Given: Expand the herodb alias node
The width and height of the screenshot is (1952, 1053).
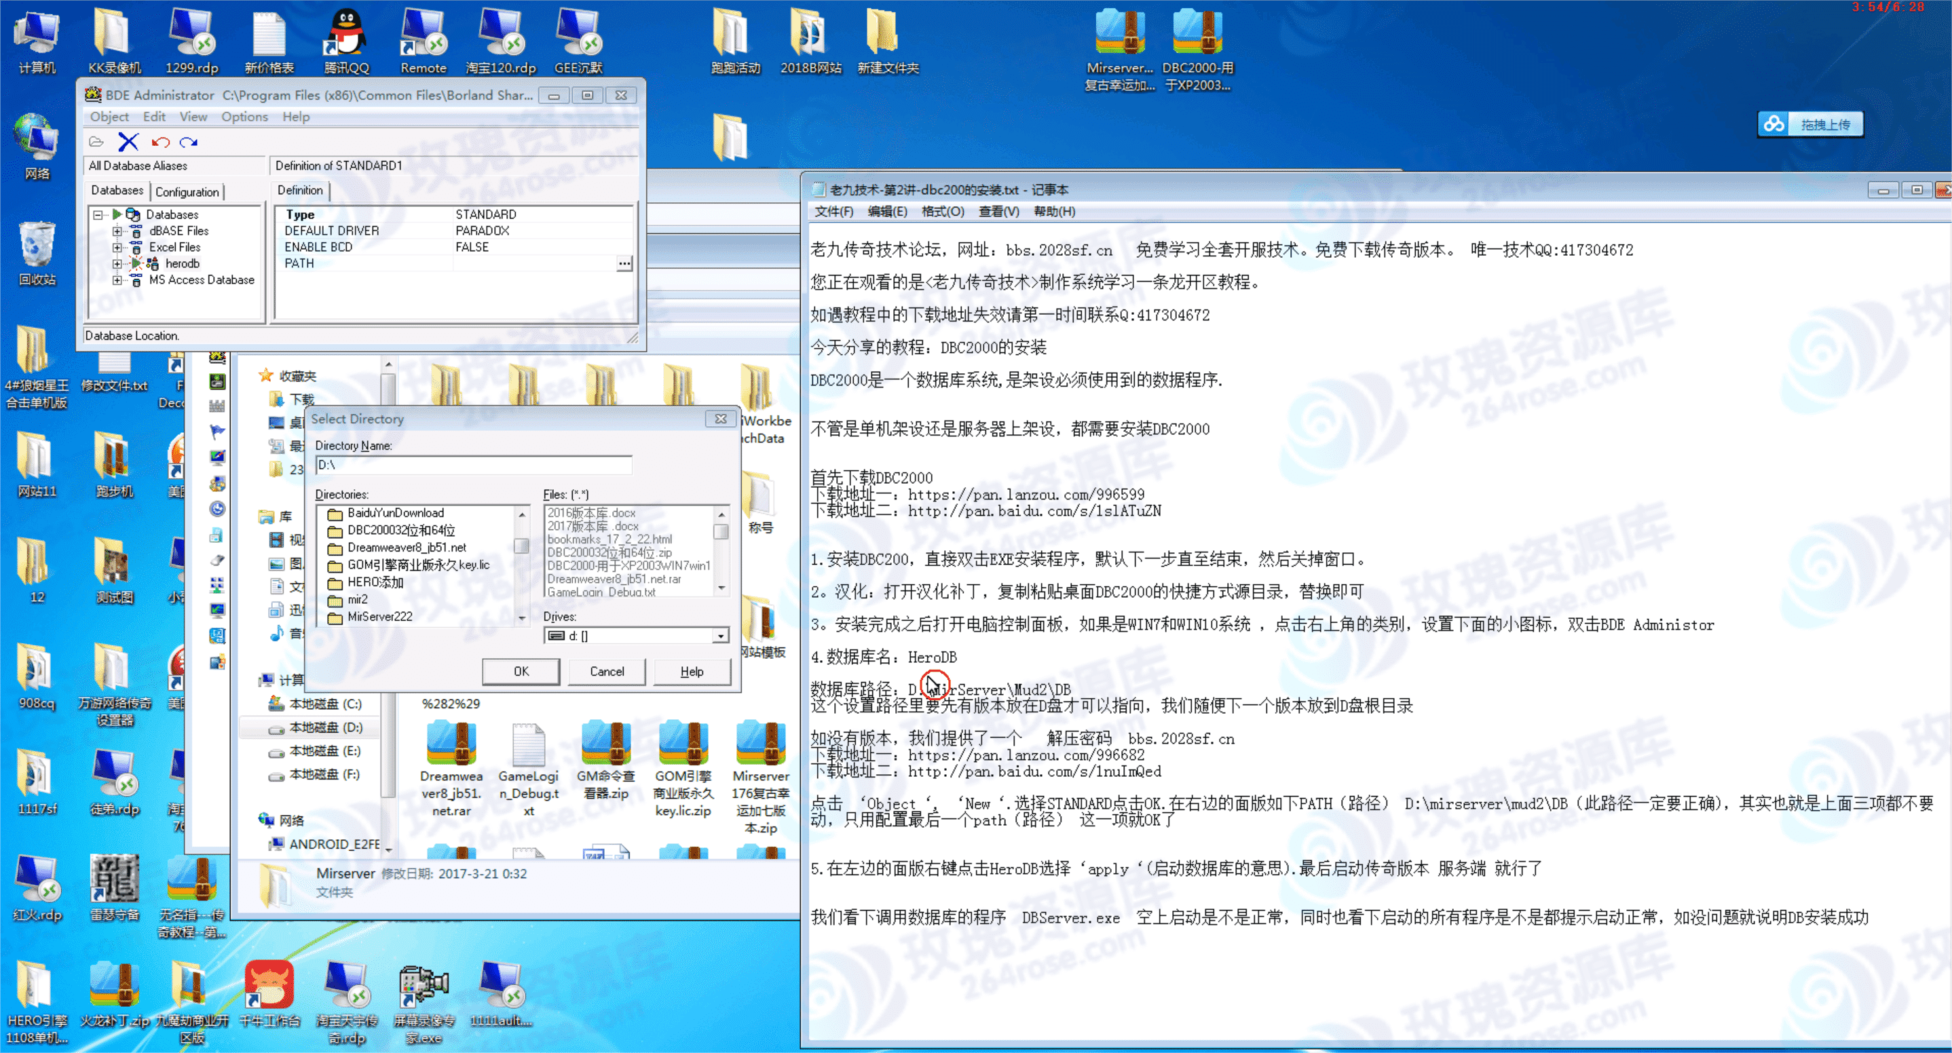Looking at the screenshot, I should [x=117, y=264].
